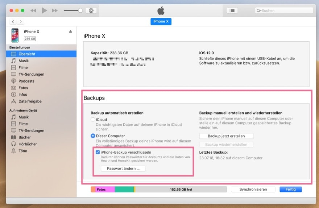Viewport: 319px width, 208px height.
Task: Open the list view menu button
Action: pyautogui.click(x=232, y=11)
